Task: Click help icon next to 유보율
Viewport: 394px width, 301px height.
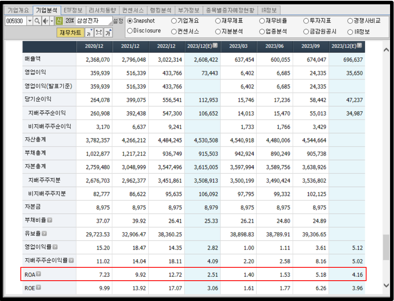Action: click(x=44, y=234)
